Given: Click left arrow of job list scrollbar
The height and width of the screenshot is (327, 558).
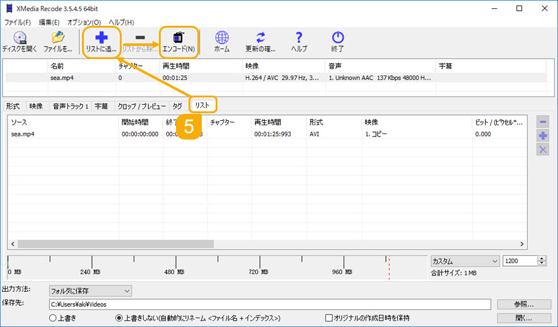Looking at the screenshot, I should (x=13, y=244).
